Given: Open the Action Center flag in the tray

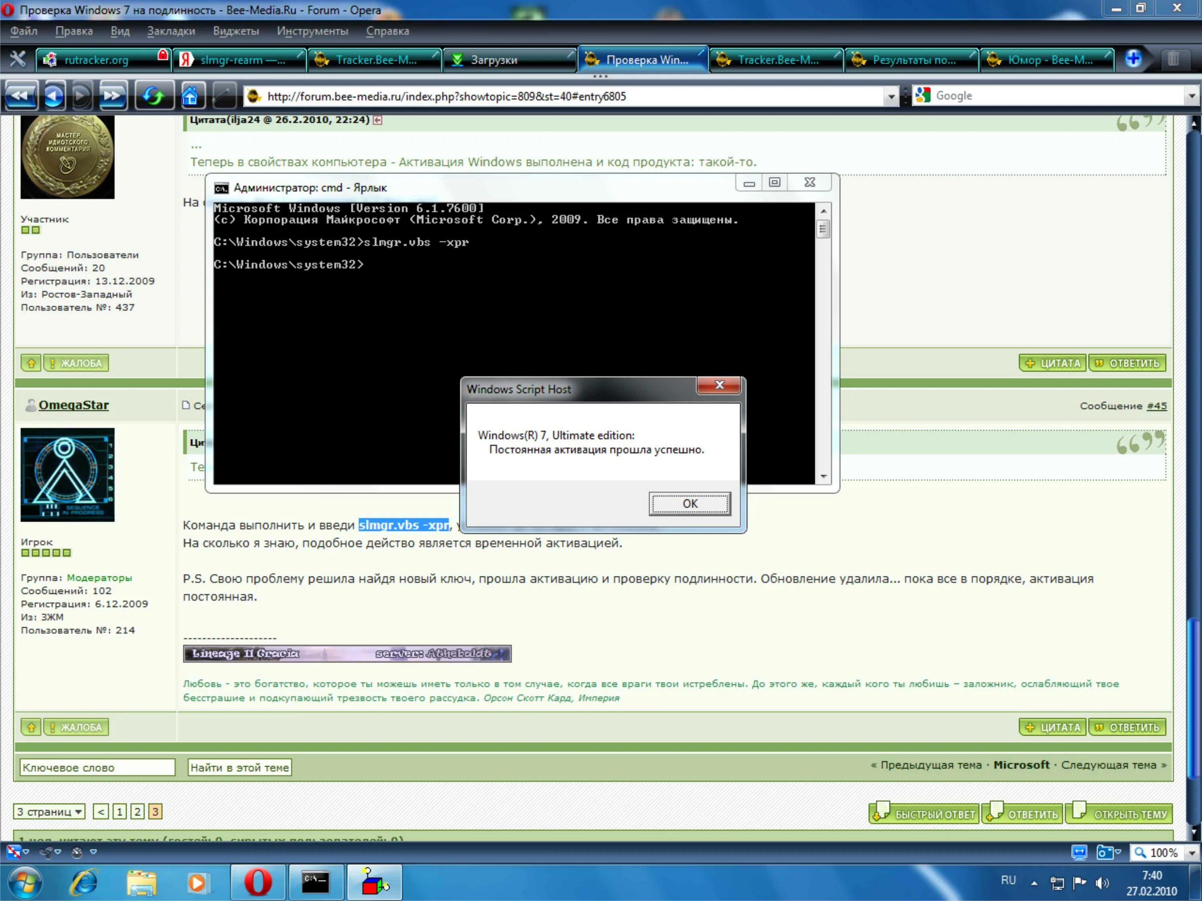Looking at the screenshot, I should tap(1080, 883).
